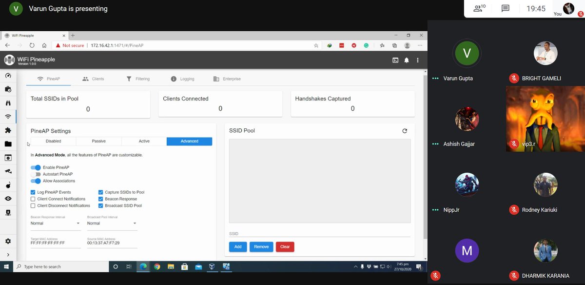Toggle the Allow Associations switch
Screen dimensions: 585x285
36,181
